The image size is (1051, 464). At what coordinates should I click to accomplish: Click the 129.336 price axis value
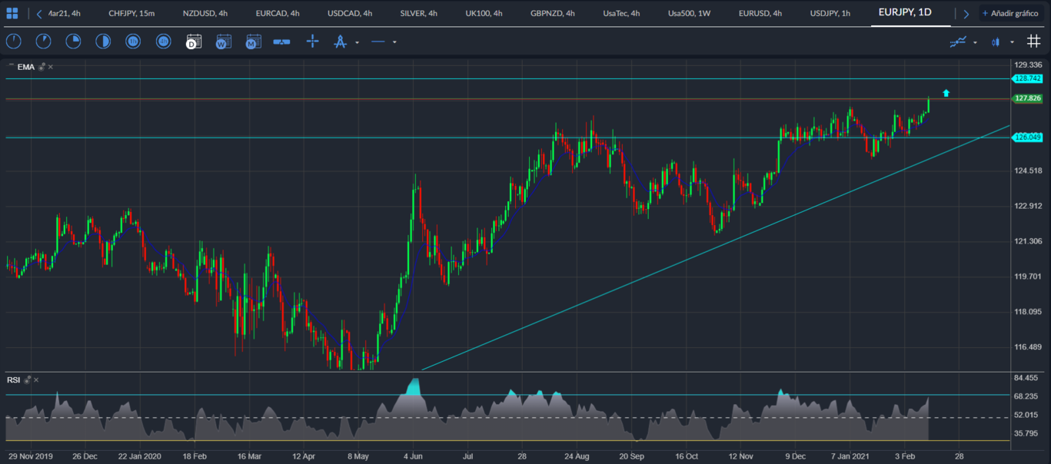(1028, 65)
